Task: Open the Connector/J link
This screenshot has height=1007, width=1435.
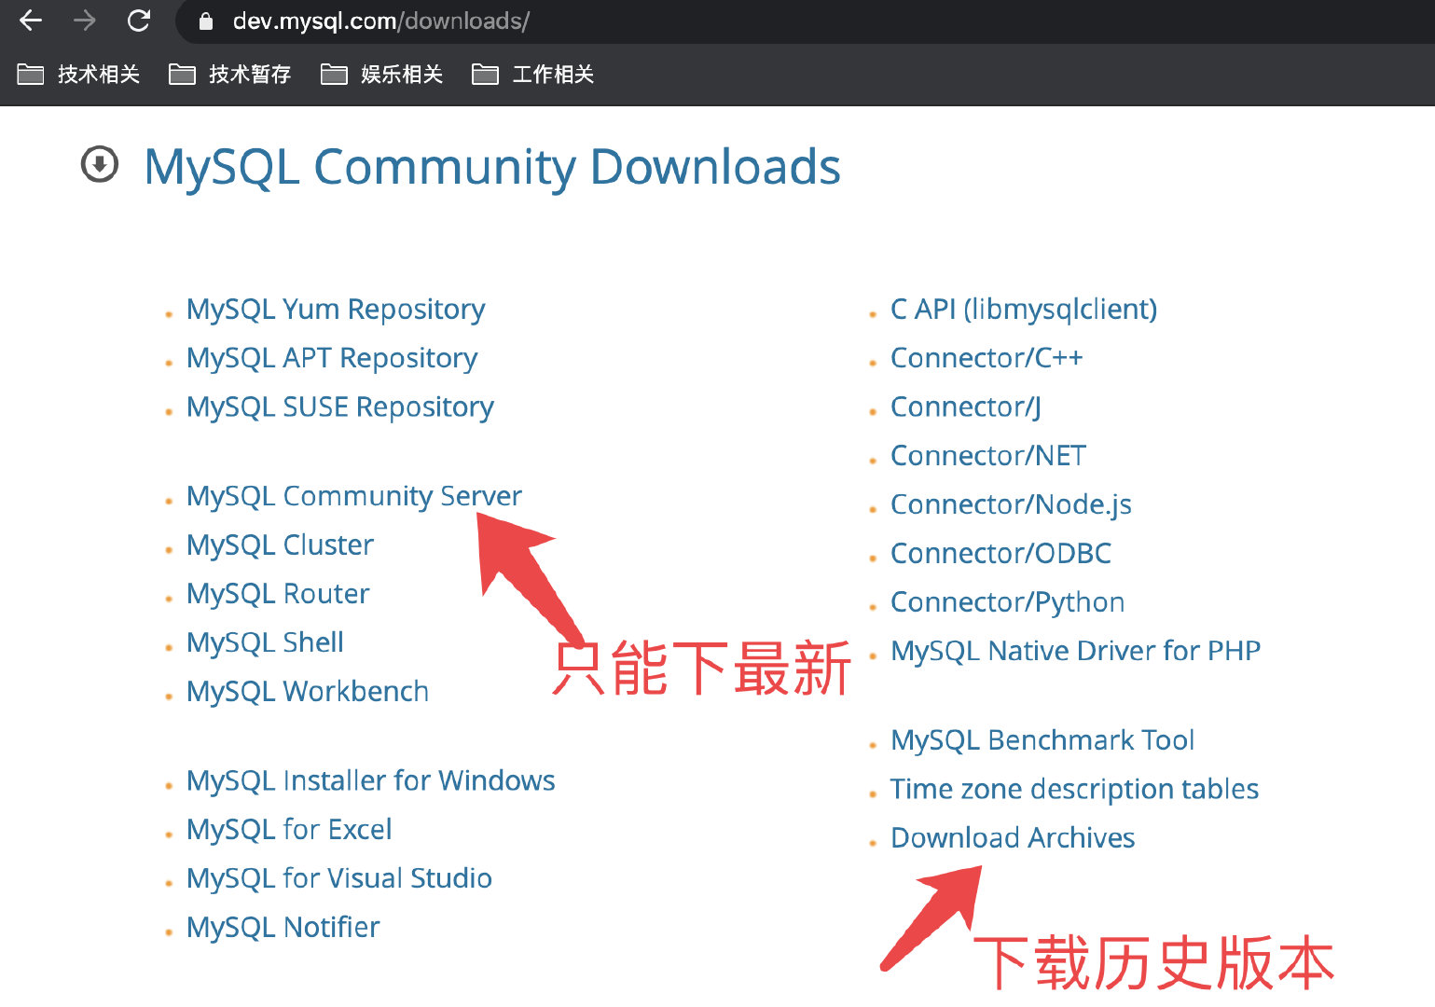Action: [966, 407]
